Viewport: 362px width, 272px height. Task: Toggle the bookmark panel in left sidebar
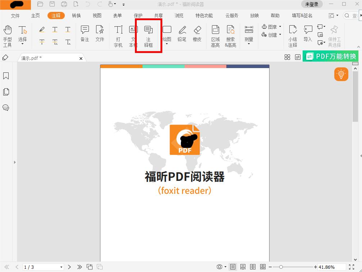(6, 76)
